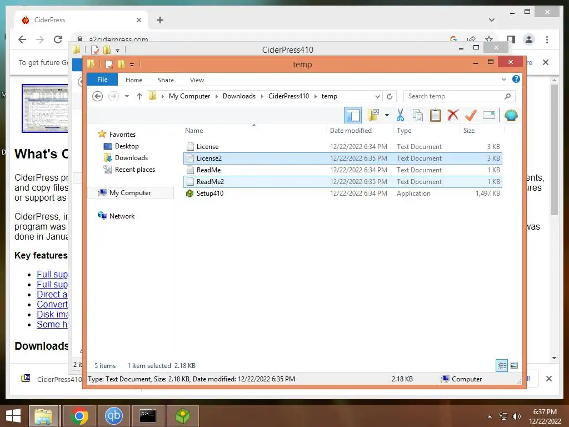Select Network in the navigation pane
Viewport: 569px width, 427px height.
pos(122,216)
